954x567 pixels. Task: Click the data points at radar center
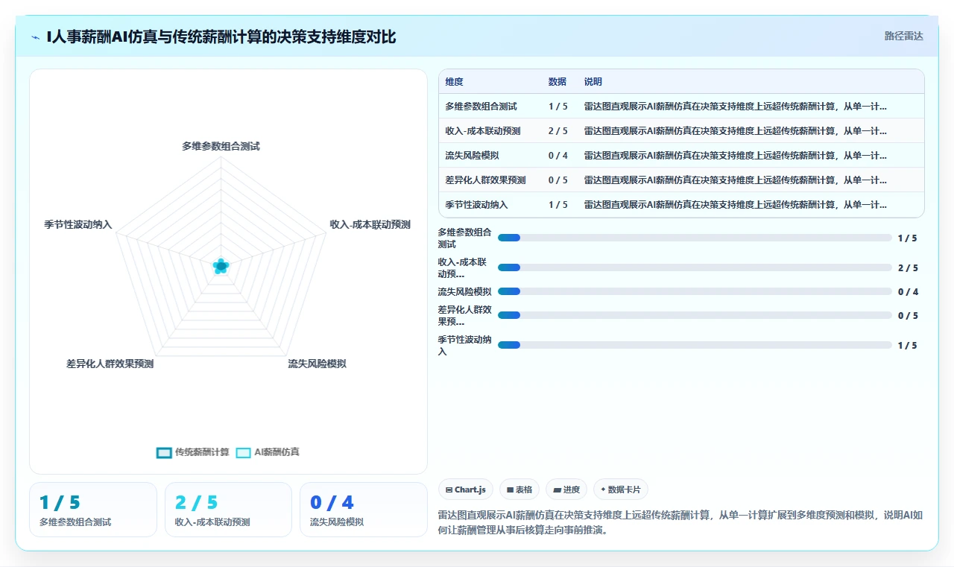[x=221, y=266]
